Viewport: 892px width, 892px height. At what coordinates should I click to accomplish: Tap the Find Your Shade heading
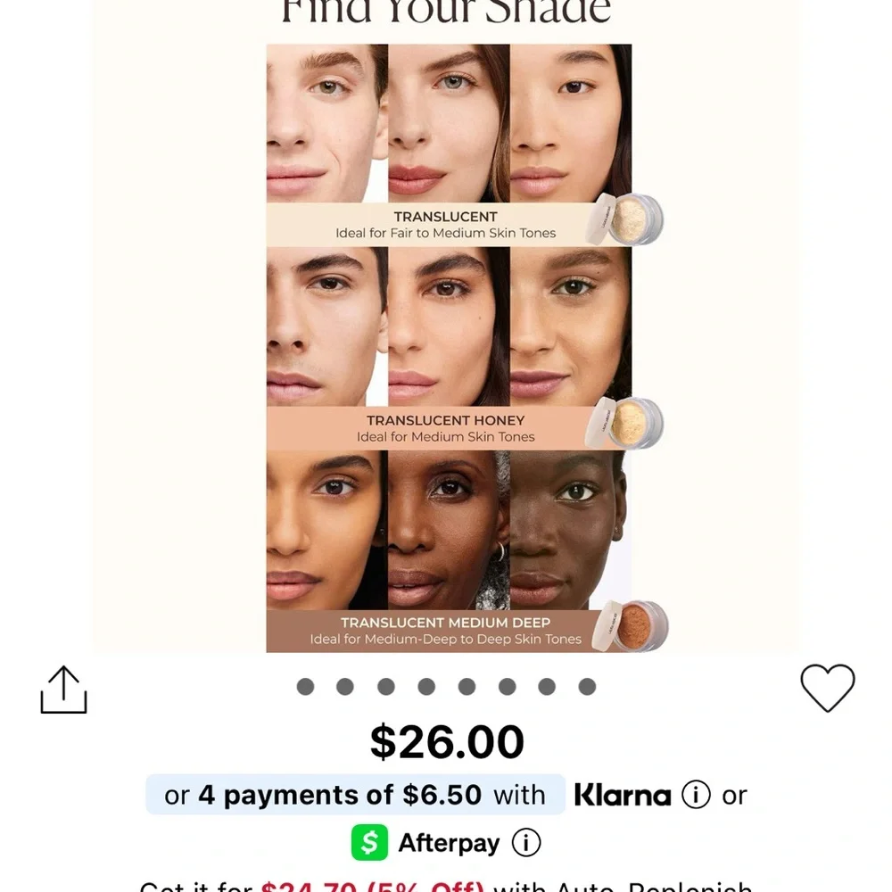pos(446,12)
